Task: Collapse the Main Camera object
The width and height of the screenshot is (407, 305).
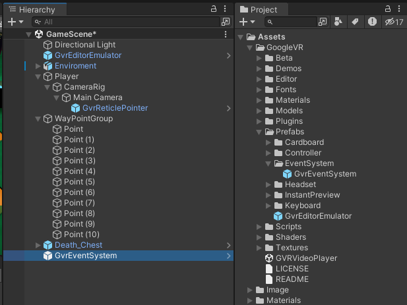Action: tap(56, 97)
